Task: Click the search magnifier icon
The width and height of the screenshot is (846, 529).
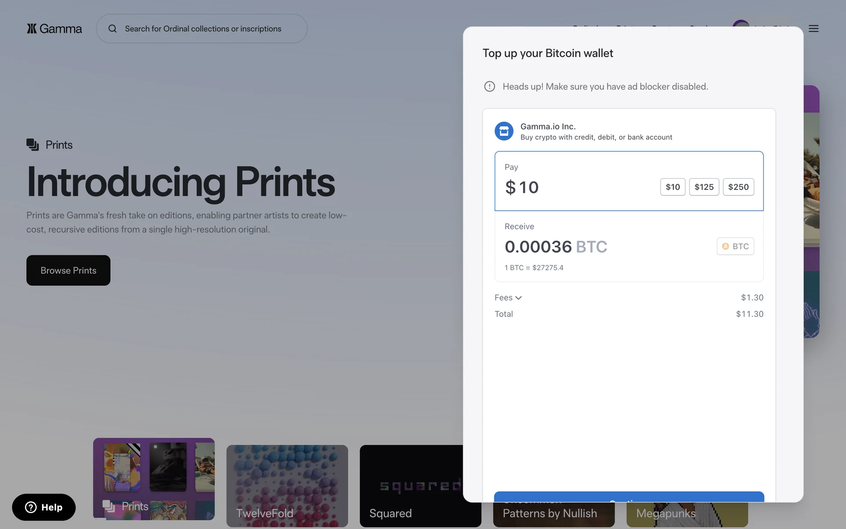Action: pyautogui.click(x=112, y=29)
